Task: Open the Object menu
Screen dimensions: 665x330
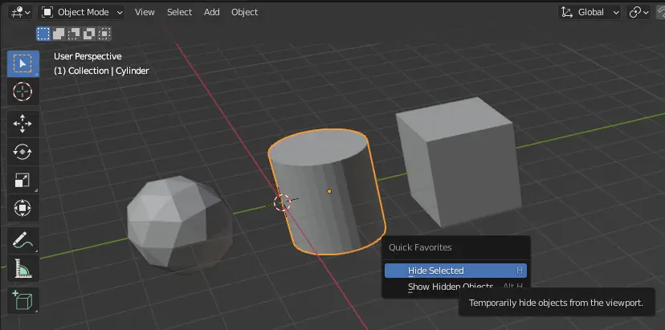Action: [x=245, y=12]
